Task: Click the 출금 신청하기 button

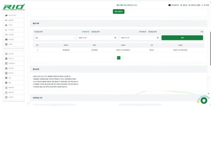Action: (x=119, y=12)
